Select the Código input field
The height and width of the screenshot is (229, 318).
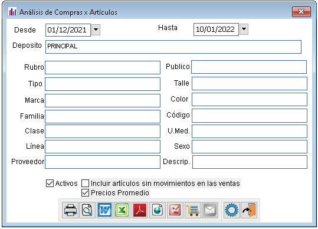coord(250,116)
